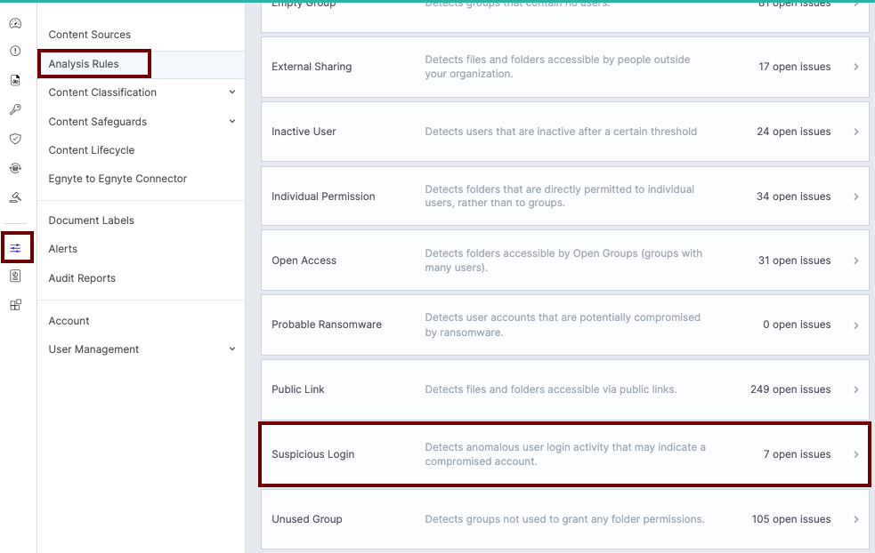Open Suspicious Login rule
The height and width of the screenshot is (553, 875).
click(564, 454)
